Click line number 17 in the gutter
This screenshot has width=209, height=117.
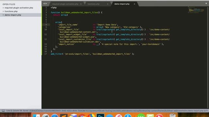tap(46, 54)
